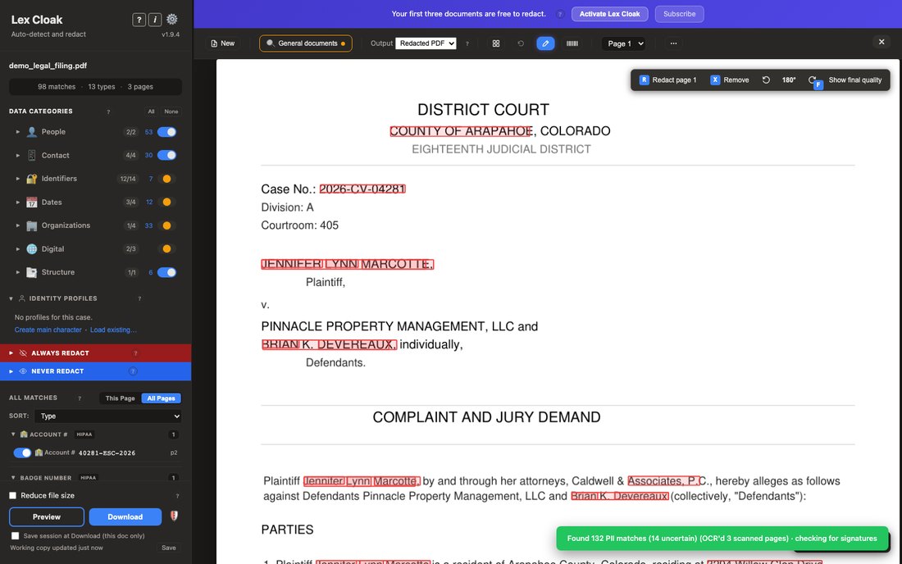This screenshot has height=564, width=902.
Task: Open the Sort Type dropdown
Action: (x=108, y=416)
